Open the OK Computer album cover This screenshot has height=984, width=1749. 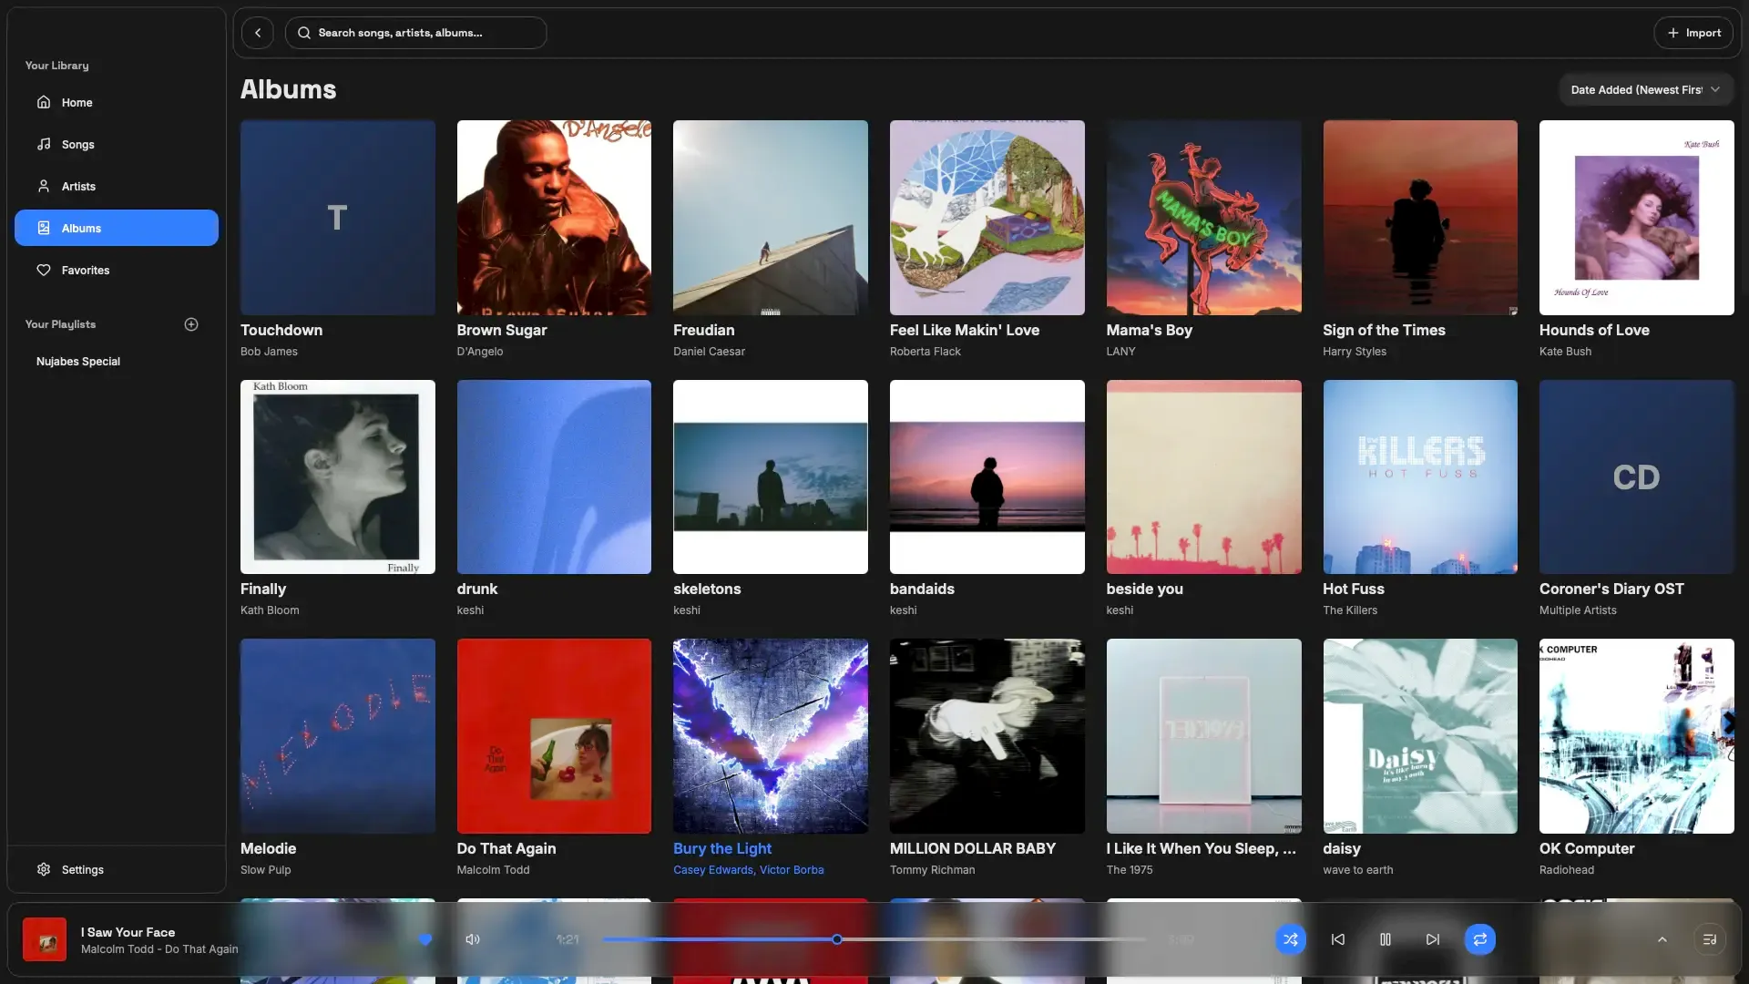pos(1637,736)
